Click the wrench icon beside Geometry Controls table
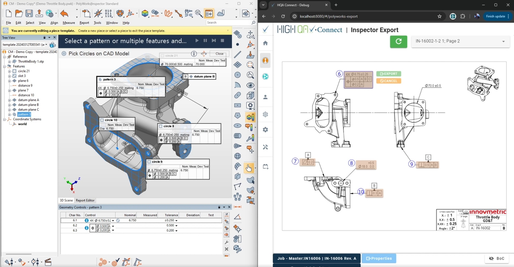Screen dimensions: 514x267 tap(227, 242)
